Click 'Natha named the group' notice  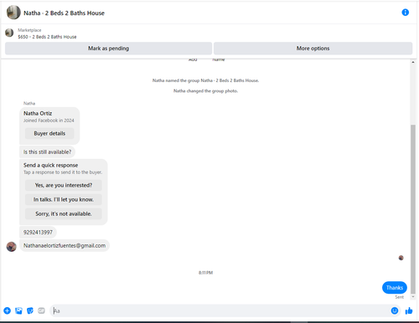[x=205, y=80]
